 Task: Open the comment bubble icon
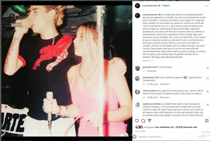[x=143, y=121]
